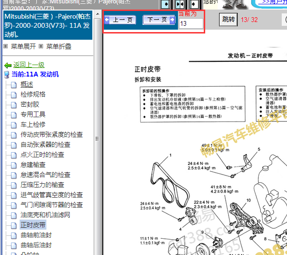Click the page icon beside 气门间隙调节器的检查

tap(13, 205)
